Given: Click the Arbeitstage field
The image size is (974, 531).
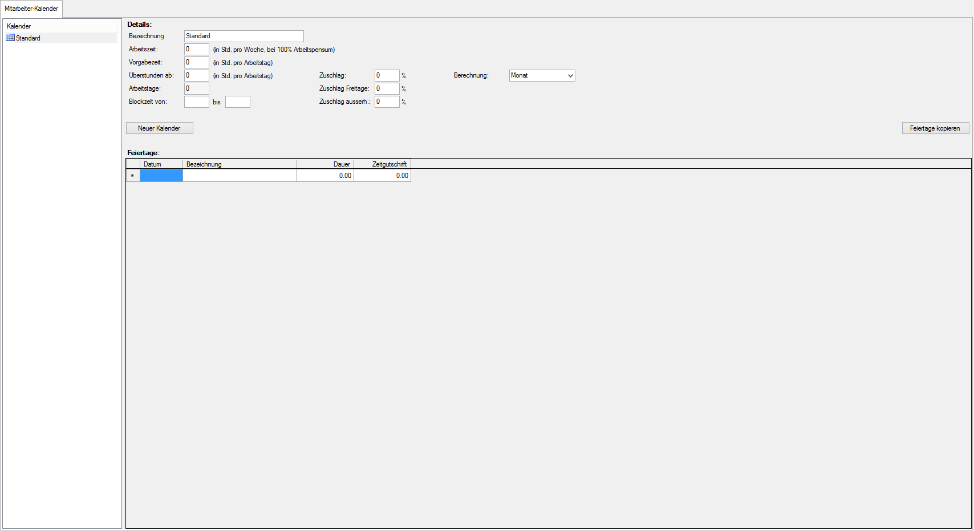Looking at the screenshot, I should point(196,88).
